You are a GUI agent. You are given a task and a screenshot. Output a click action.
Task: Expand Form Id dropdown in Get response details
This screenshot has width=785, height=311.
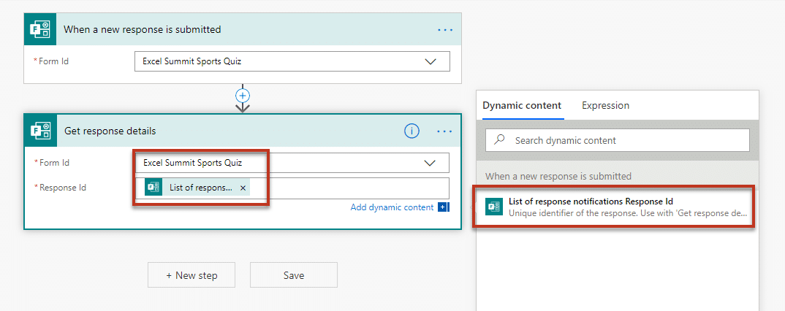[x=431, y=163]
